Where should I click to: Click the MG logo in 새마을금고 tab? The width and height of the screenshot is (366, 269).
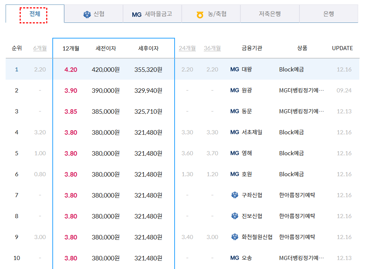136,15
